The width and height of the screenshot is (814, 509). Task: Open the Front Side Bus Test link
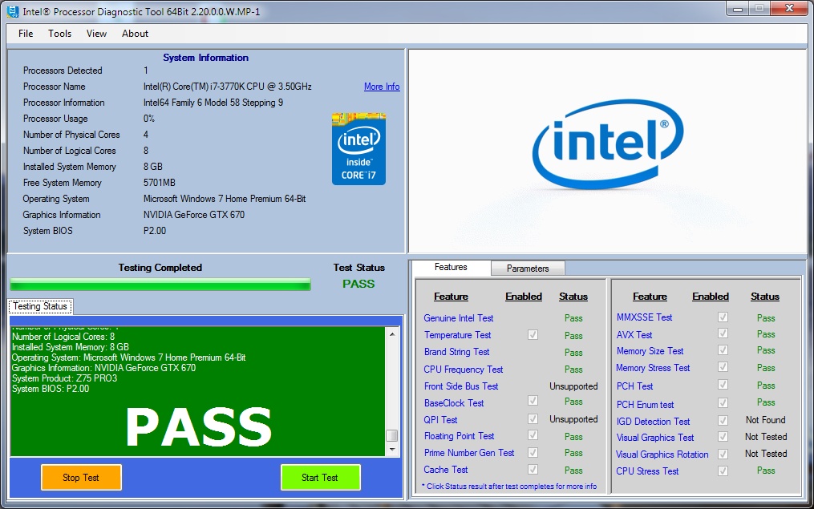point(461,386)
